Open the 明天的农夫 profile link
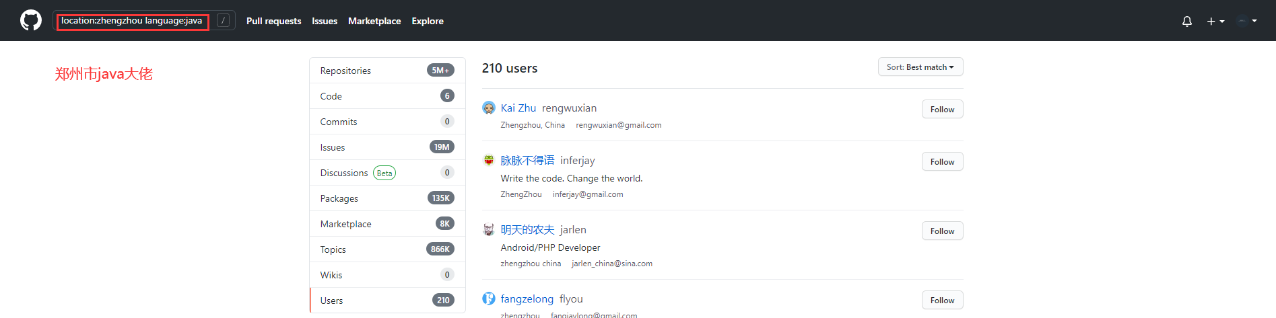 click(x=527, y=230)
